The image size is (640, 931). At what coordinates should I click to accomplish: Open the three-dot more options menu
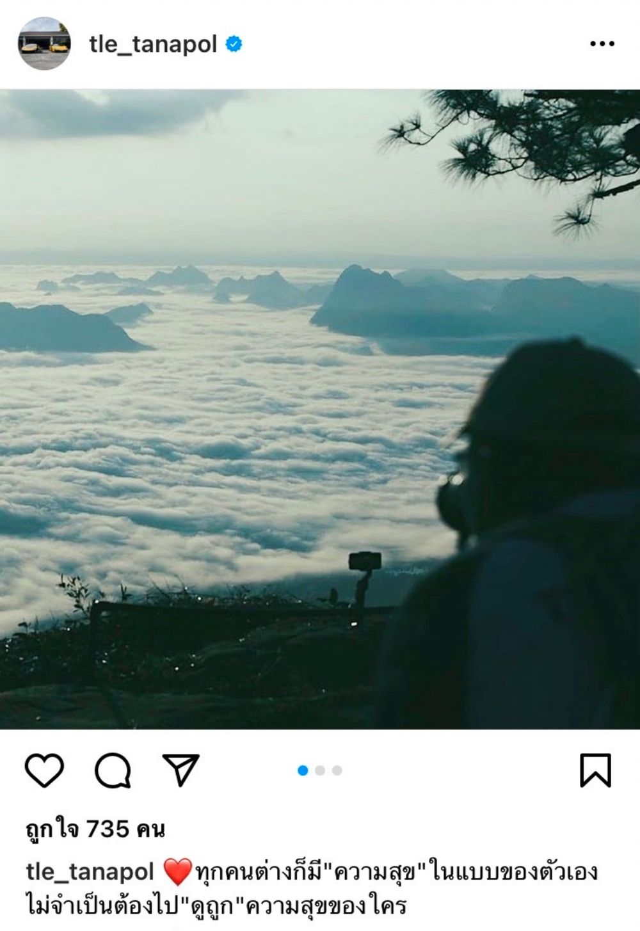tap(602, 44)
